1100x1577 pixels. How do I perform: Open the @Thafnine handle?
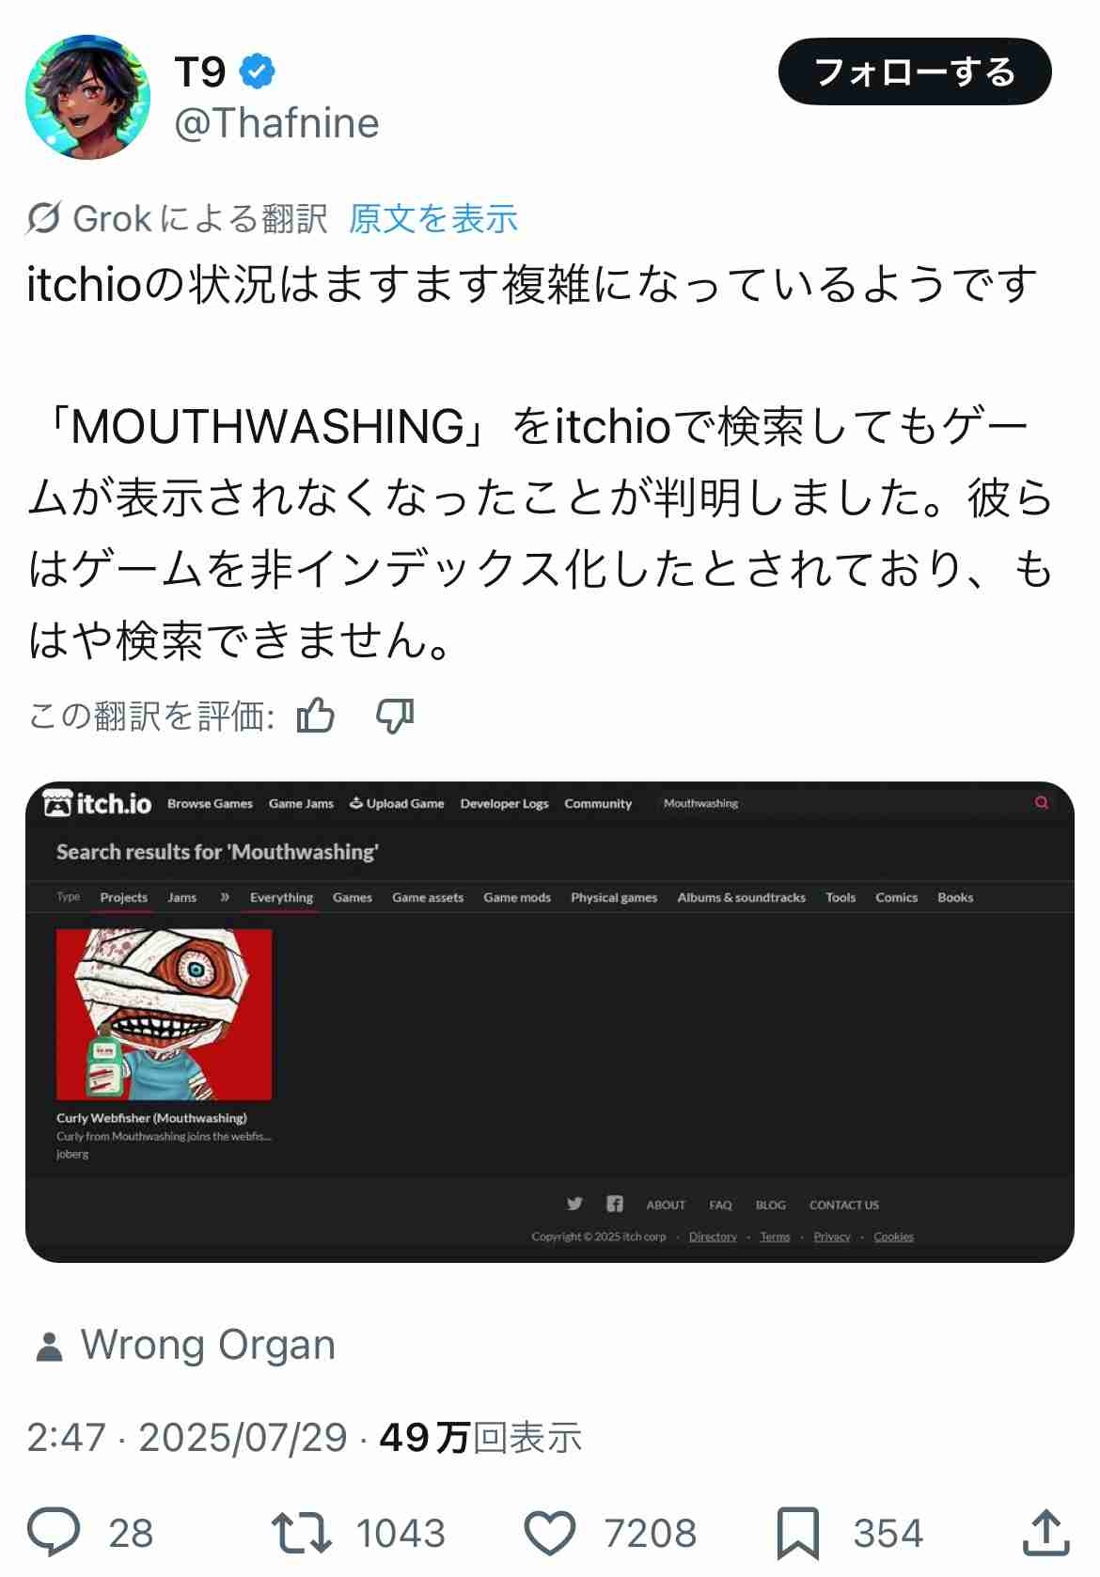(276, 123)
